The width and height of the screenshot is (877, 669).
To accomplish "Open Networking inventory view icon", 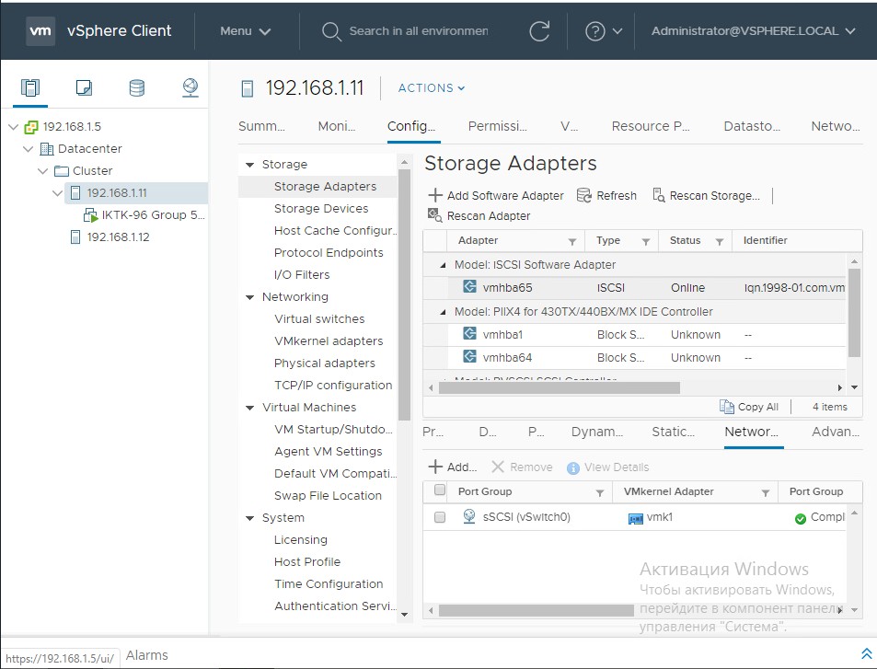I will point(190,87).
